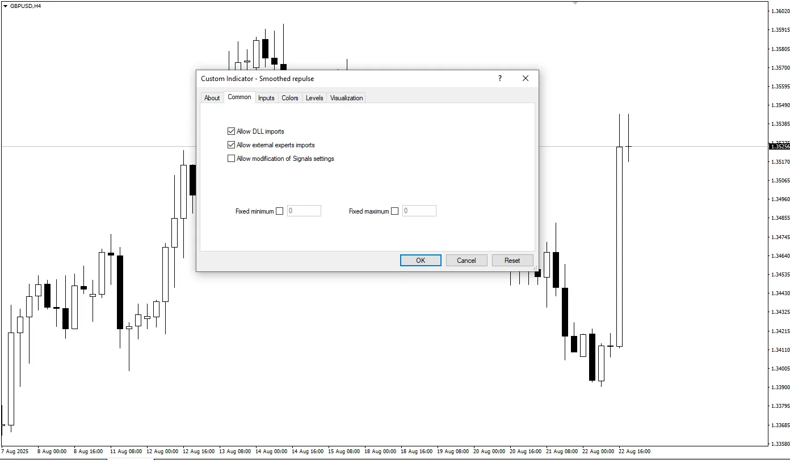The height and width of the screenshot is (460, 790).
Task: Click the triangle beside the GBPUSD,H4 label
Action: (5, 6)
